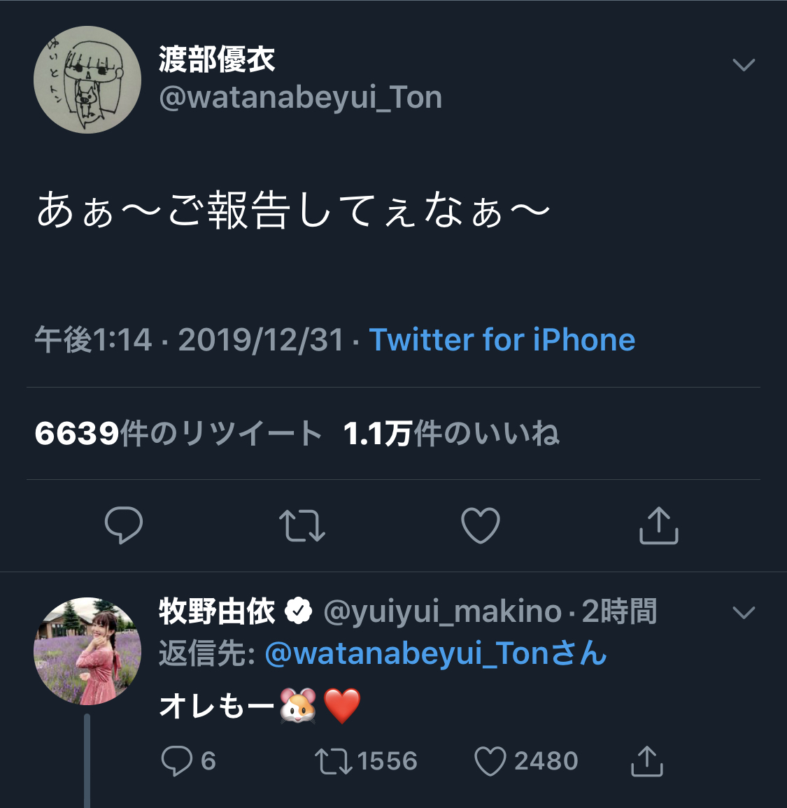View the 1.1万 likes list

click(x=451, y=434)
